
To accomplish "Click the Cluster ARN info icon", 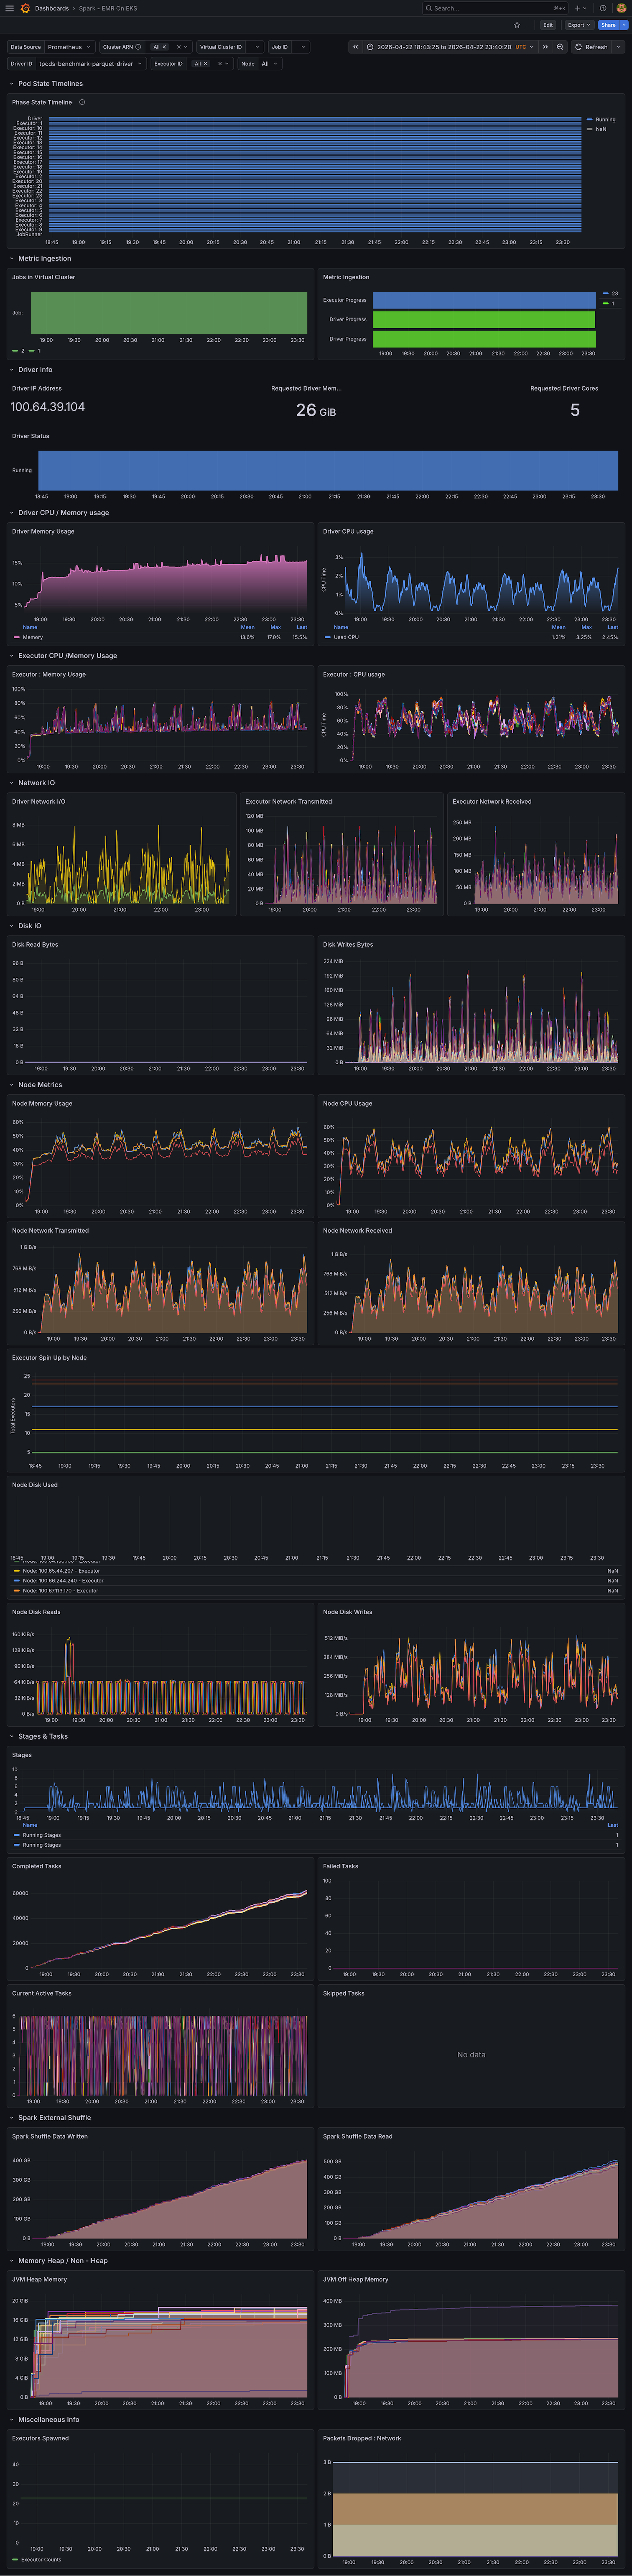I will point(138,47).
